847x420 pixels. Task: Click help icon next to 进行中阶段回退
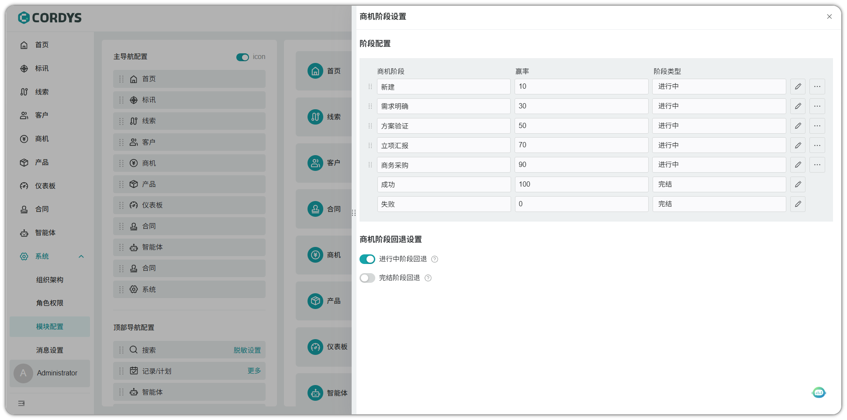pos(435,259)
